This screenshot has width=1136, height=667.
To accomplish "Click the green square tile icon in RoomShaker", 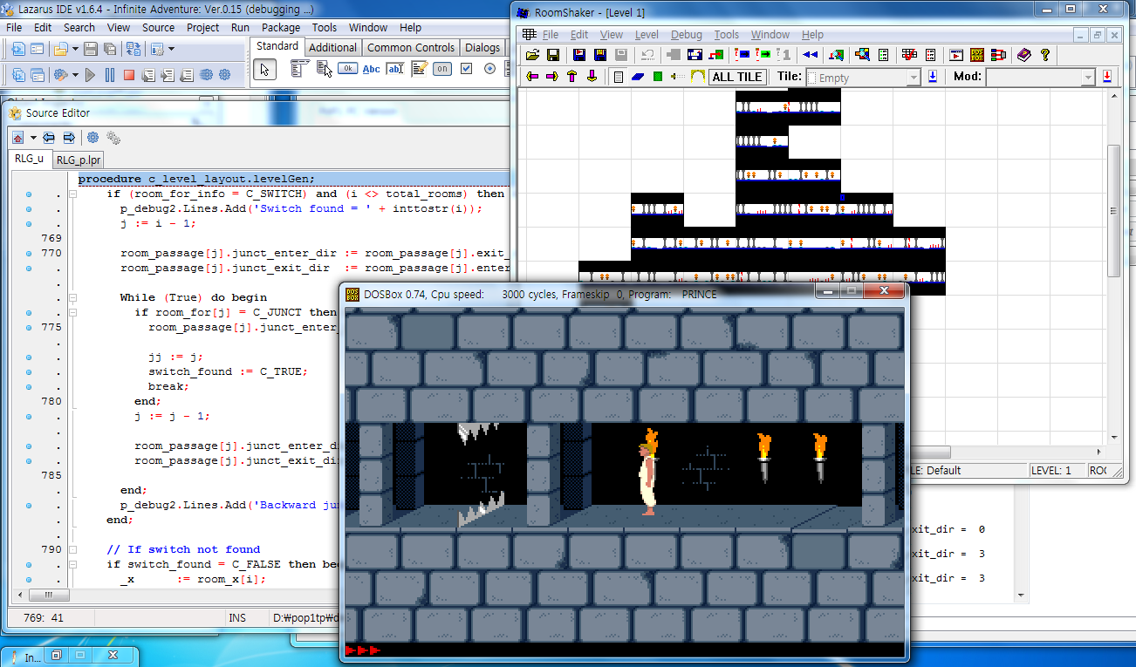I will click(x=658, y=77).
